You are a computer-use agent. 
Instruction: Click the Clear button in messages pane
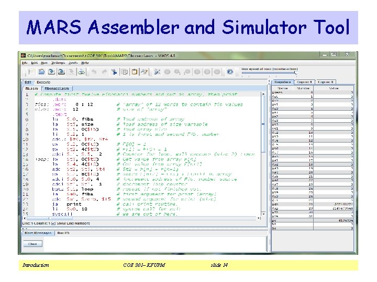(32, 244)
